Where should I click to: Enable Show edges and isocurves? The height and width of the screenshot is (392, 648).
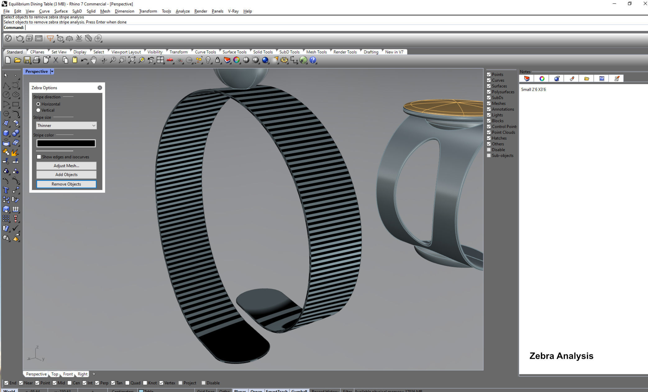[39, 157]
